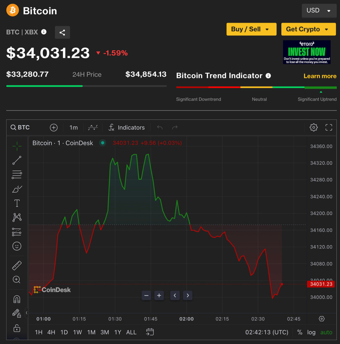Toggle auto scale on chart

(326, 332)
